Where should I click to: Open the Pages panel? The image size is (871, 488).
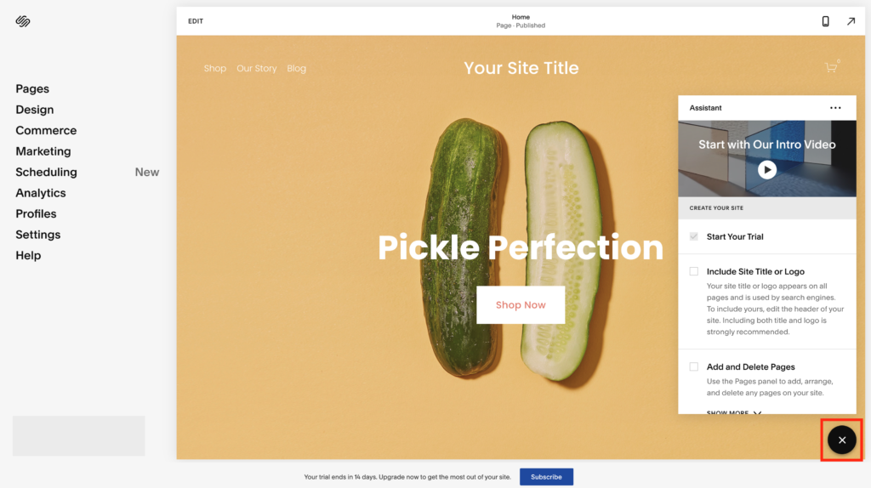coord(32,88)
